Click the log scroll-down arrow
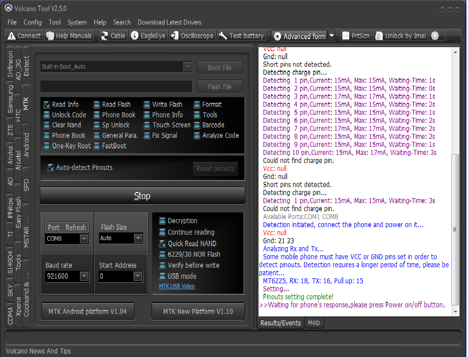Screen dimensions: 468x357 tap(455, 312)
